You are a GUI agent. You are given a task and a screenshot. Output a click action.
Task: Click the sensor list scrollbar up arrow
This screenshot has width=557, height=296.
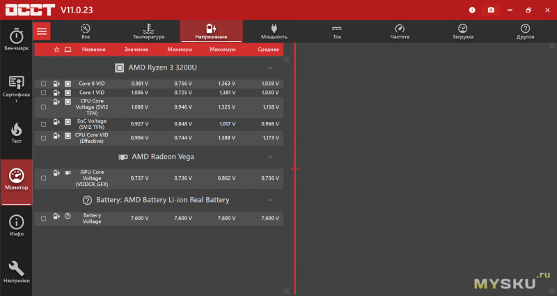[287, 59]
